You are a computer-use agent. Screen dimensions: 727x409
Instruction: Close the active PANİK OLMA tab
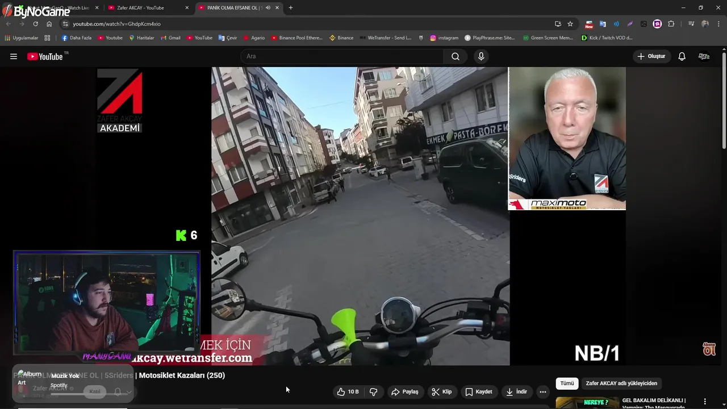click(277, 8)
